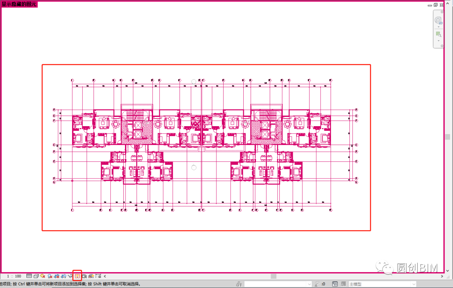
Task: Toggle Shadows off icon in view bar
Action: coord(49,276)
